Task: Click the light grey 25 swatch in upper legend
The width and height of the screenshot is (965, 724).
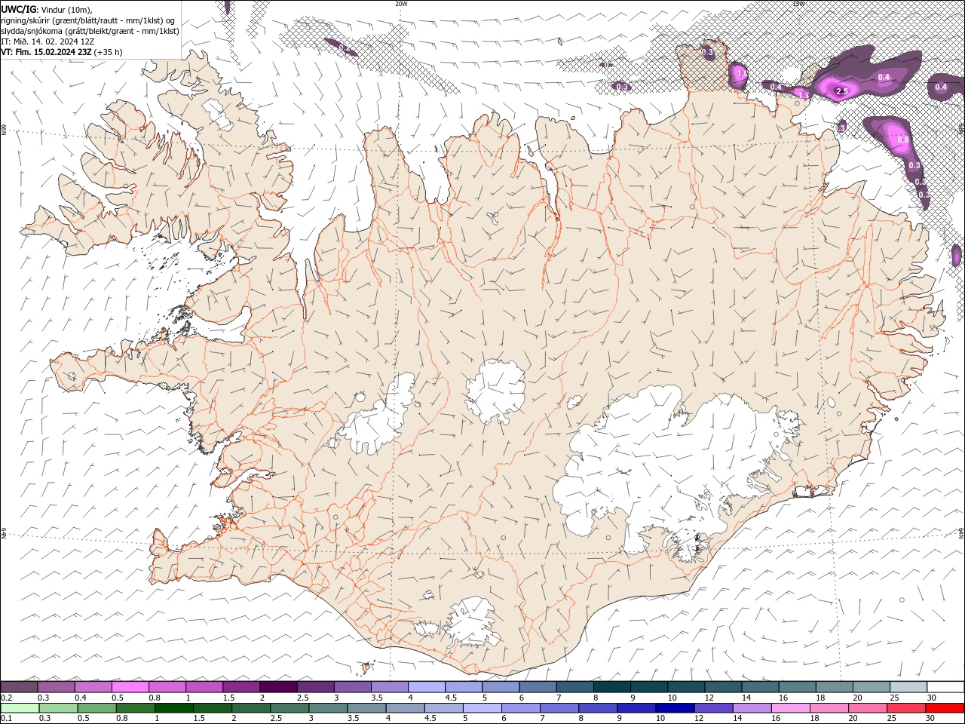Action: click(x=908, y=687)
